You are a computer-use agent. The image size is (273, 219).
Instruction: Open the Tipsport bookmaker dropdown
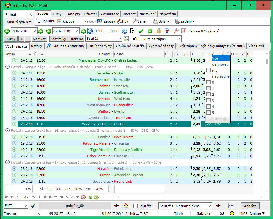(x=22, y=214)
